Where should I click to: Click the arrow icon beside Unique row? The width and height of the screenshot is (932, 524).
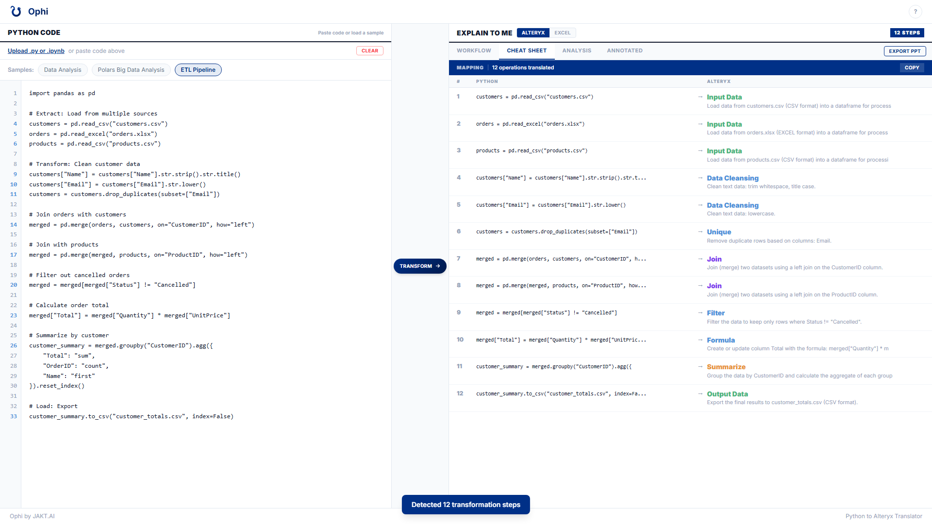click(x=700, y=232)
